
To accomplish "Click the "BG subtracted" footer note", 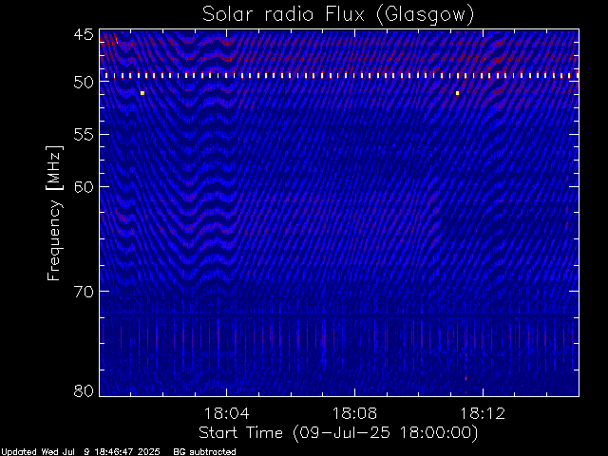I will tap(204, 452).
